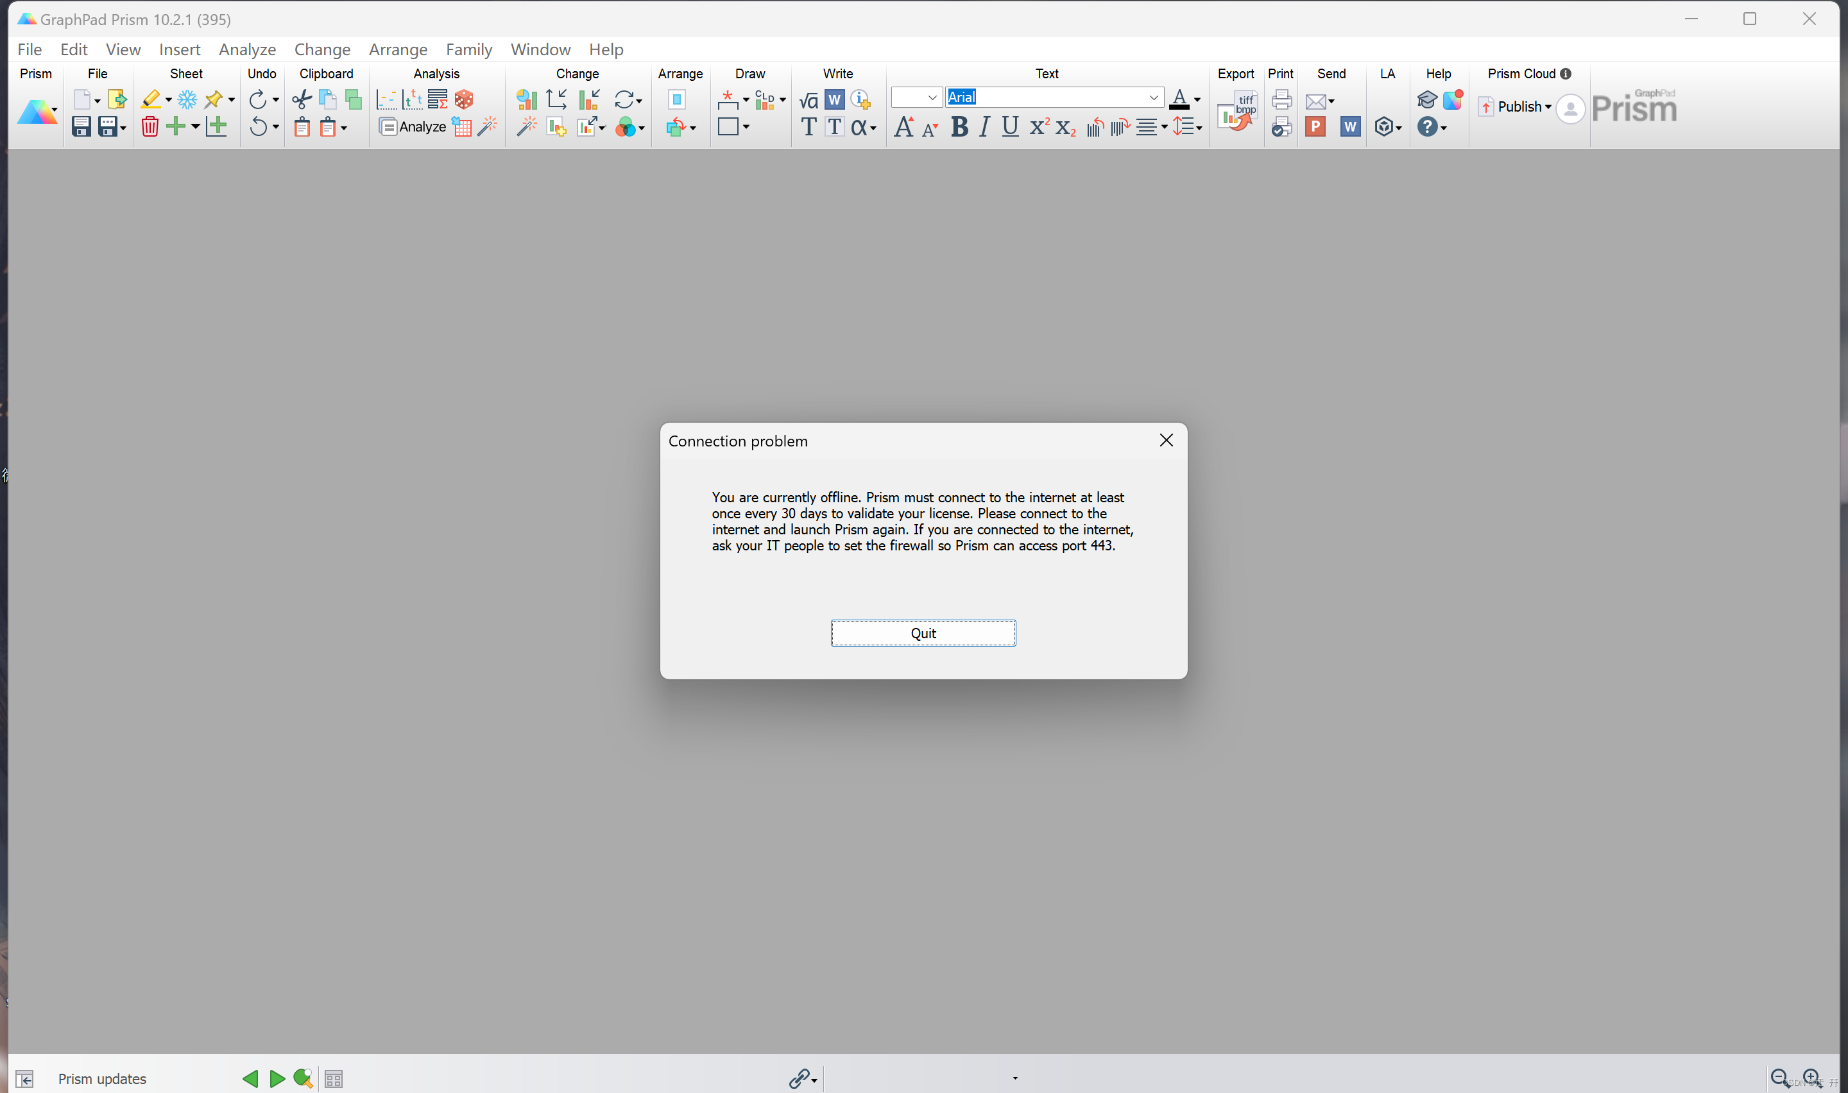
Task: Quit GraphPad Prism via dialog button
Action: 924,634
